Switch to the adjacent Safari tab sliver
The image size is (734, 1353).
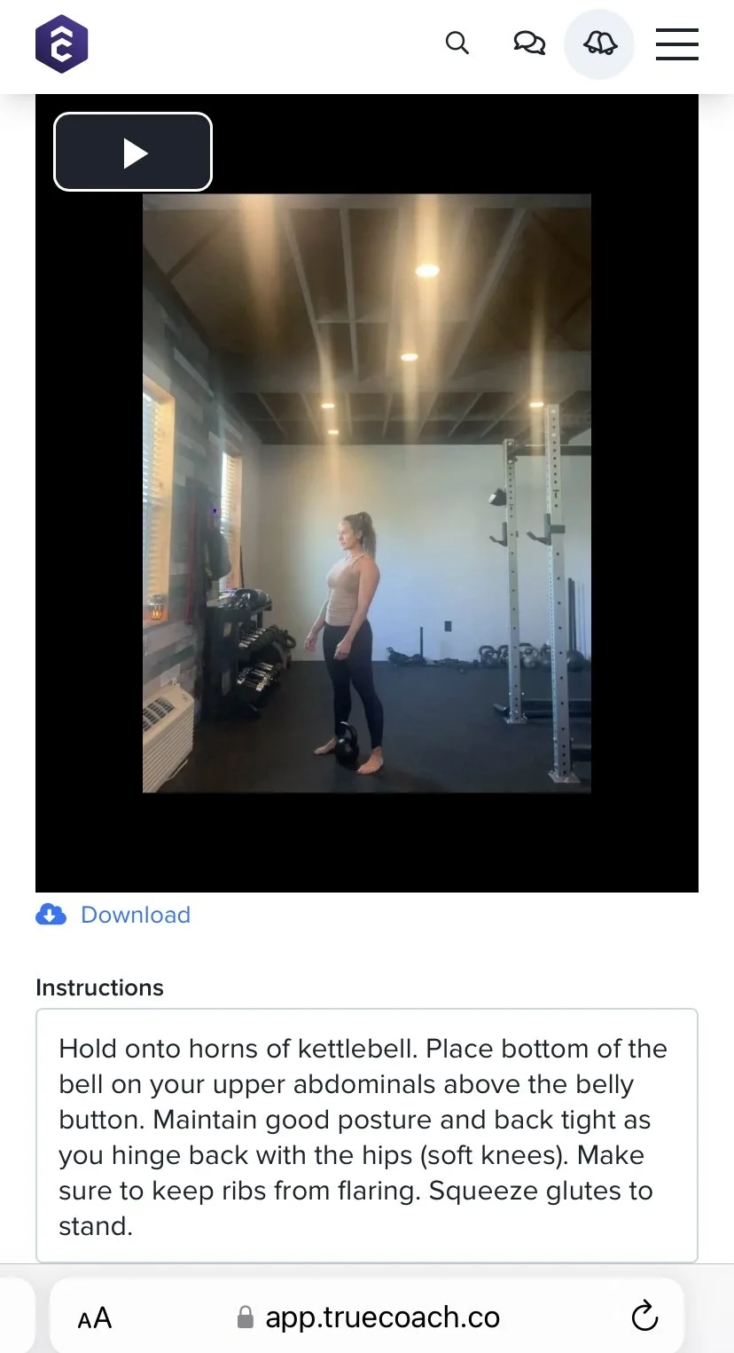tap(17, 1317)
